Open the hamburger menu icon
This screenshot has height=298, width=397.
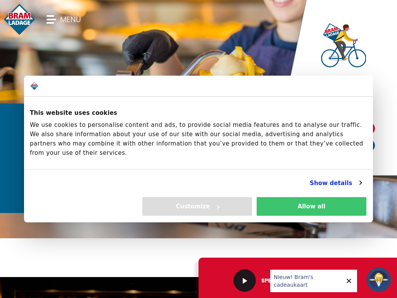pos(51,19)
